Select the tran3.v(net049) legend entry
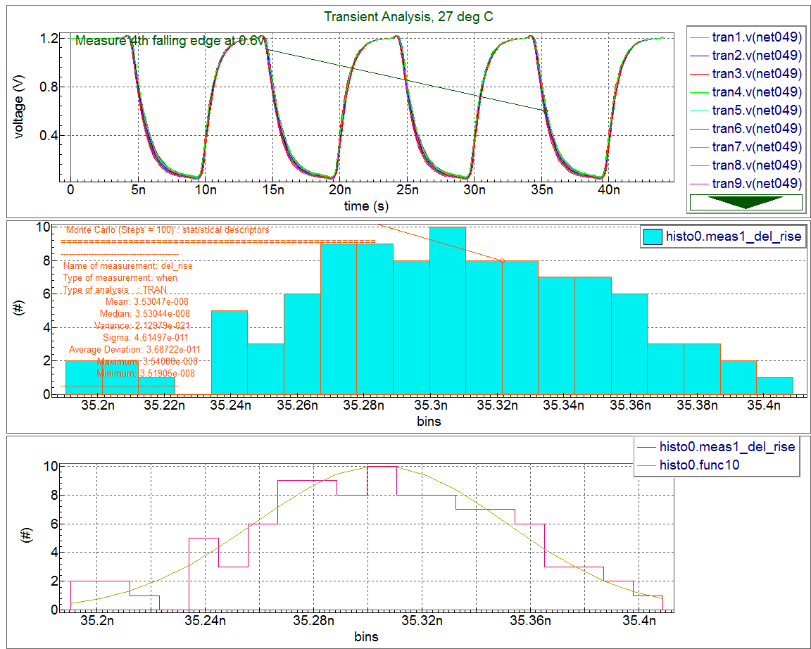The image size is (811, 649). click(757, 73)
